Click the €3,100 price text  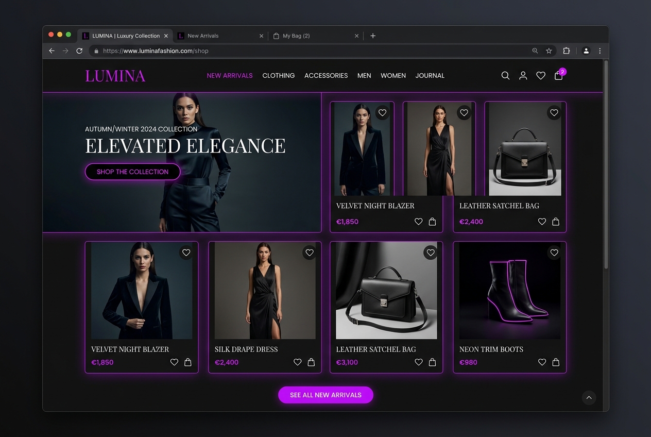coord(347,362)
